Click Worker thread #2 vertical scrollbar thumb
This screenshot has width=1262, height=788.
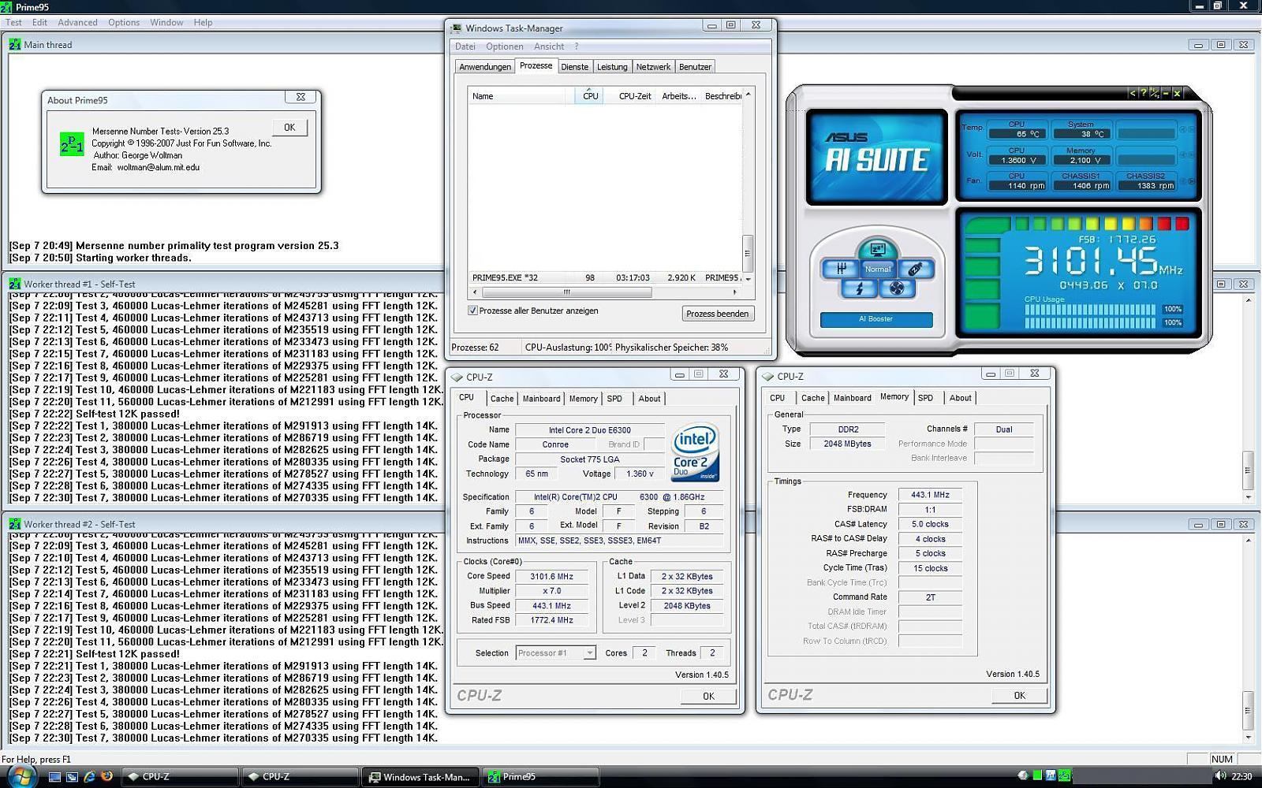coord(1248,711)
